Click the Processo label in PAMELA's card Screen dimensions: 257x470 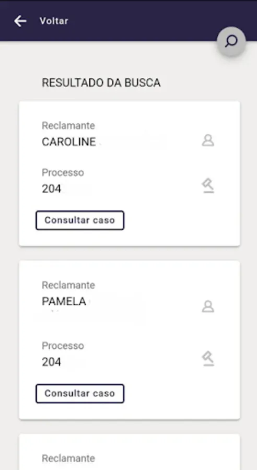pyautogui.click(x=63, y=346)
